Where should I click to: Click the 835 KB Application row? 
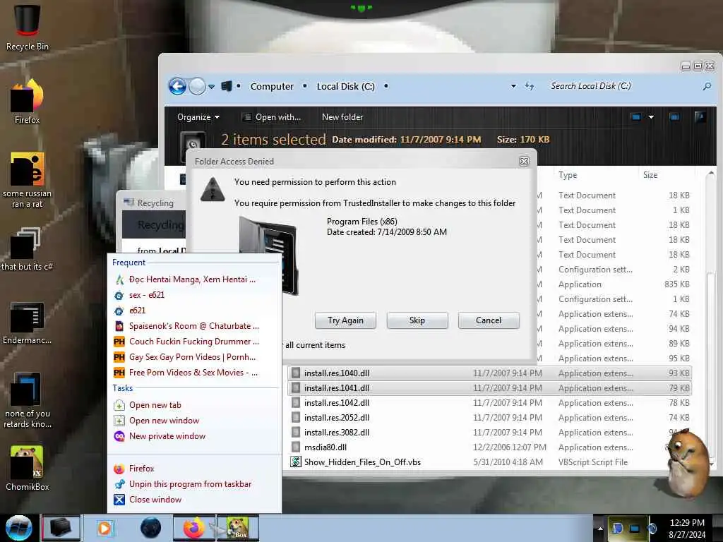point(615,284)
